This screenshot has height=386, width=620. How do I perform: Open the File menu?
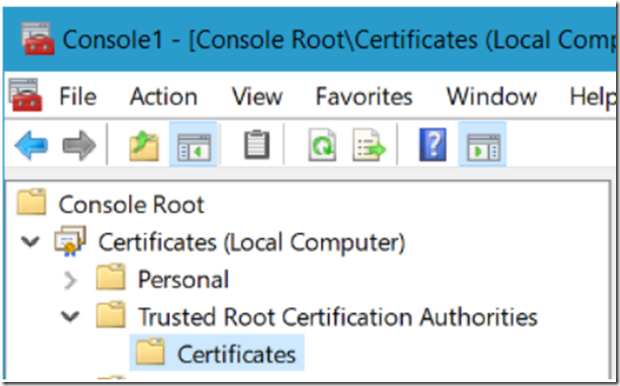click(x=77, y=97)
